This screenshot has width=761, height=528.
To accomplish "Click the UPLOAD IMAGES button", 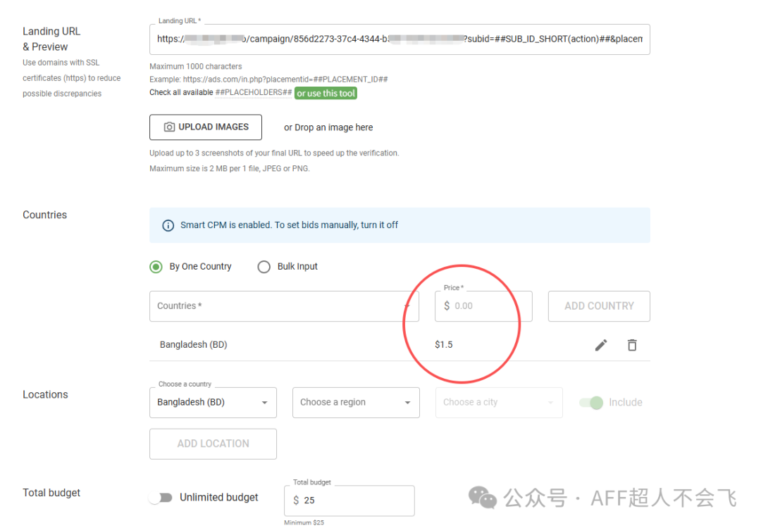I will [x=206, y=127].
